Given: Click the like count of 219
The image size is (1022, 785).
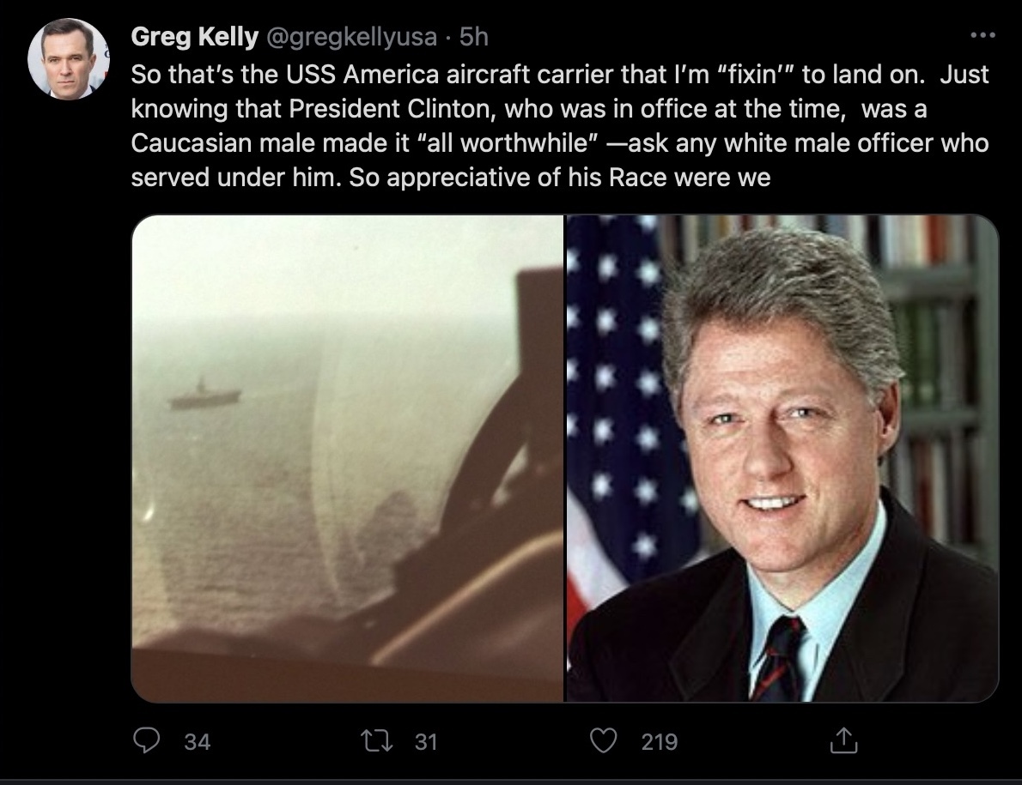Looking at the screenshot, I should [659, 742].
